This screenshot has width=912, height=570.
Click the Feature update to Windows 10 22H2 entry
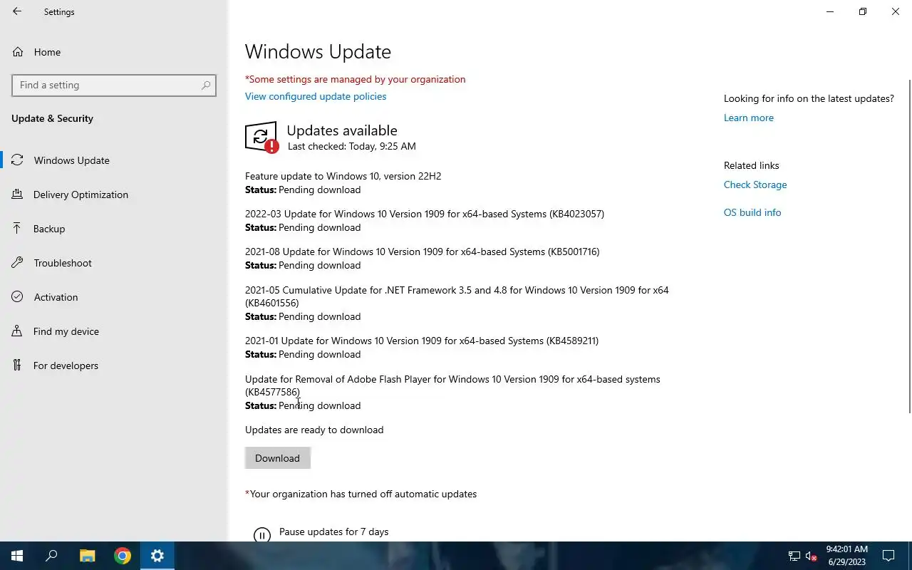pyautogui.click(x=343, y=182)
